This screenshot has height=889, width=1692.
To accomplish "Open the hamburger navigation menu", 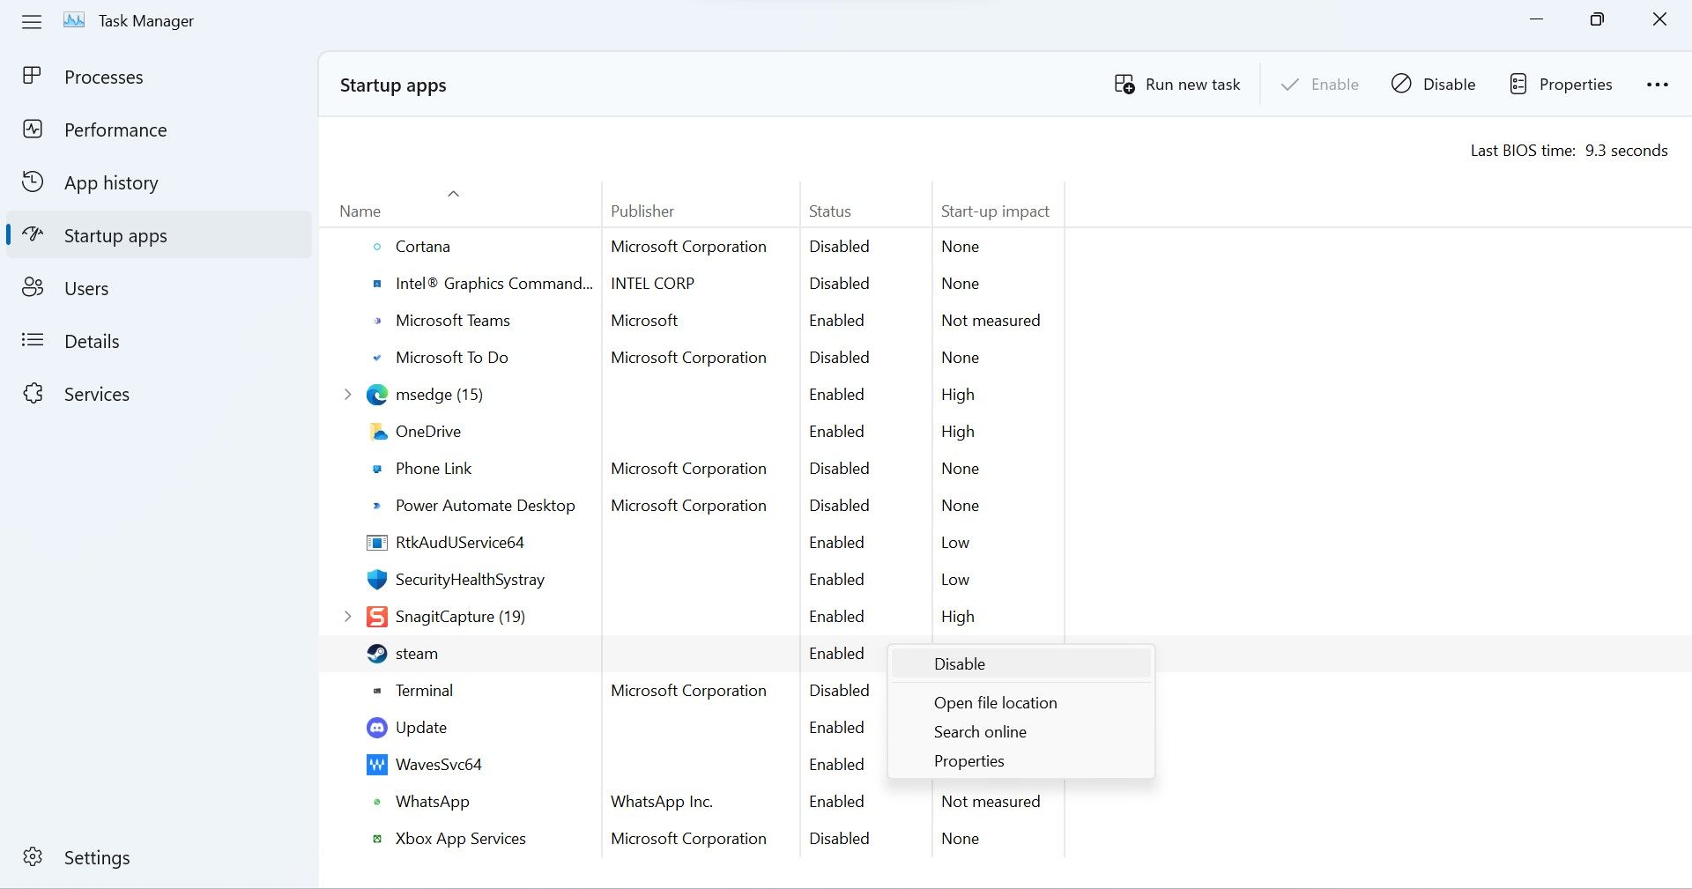I will pos(32,21).
